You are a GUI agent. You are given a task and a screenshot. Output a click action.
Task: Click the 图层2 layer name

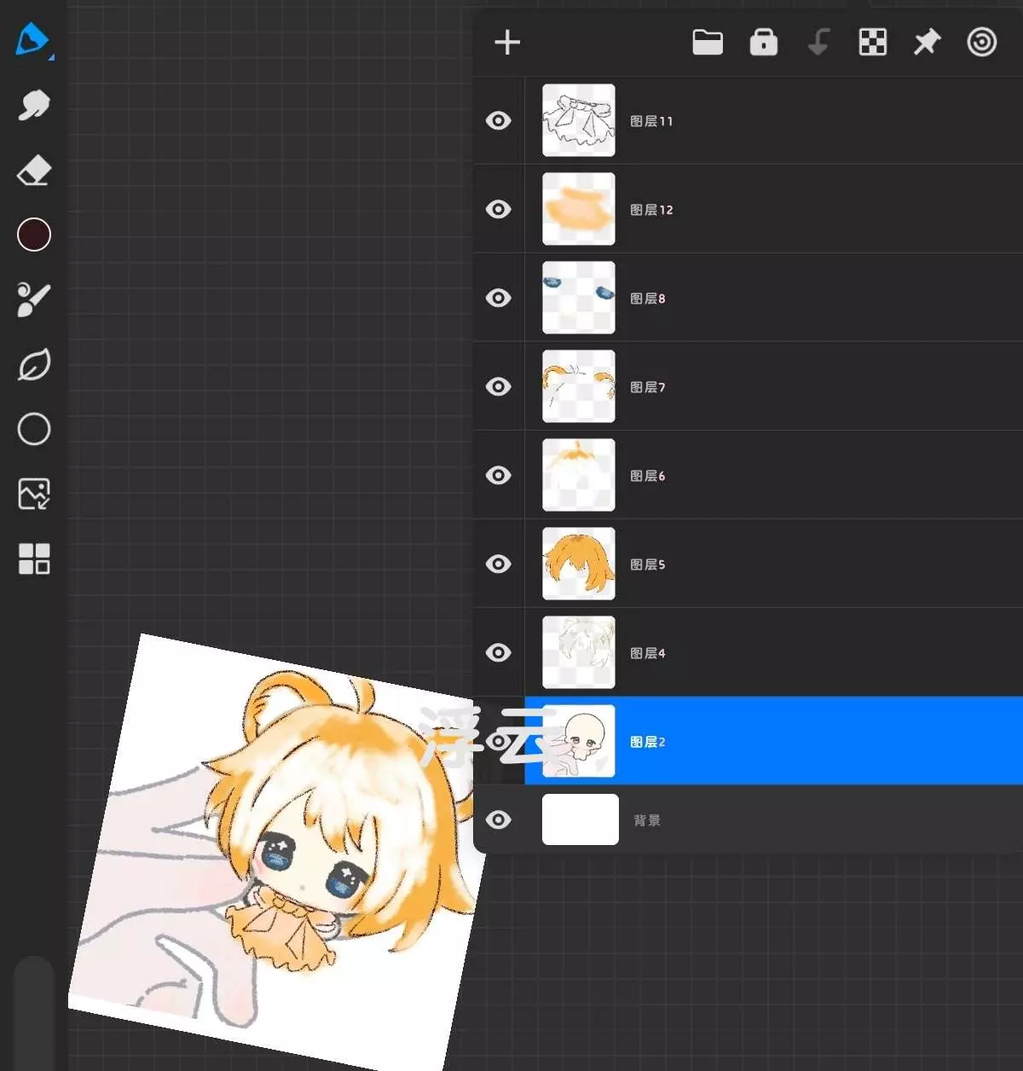pos(647,742)
